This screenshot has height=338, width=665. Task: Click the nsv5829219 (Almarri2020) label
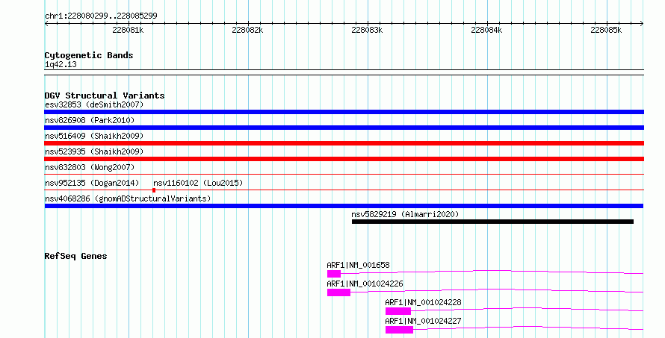pos(405,214)
